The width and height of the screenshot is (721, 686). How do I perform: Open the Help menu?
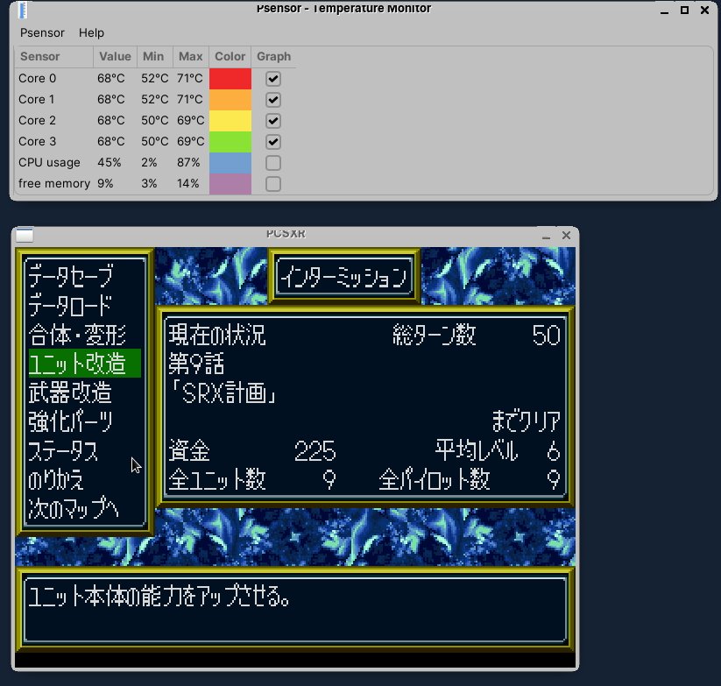click(91, 33)
